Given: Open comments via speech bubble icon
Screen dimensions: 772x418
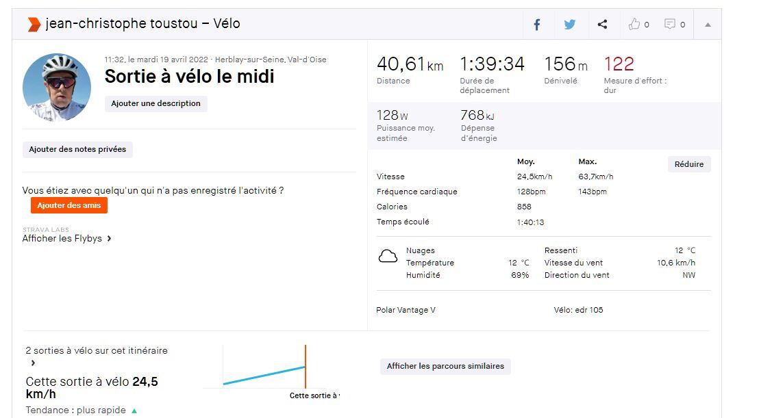Looking at the screenshot, I should pos(670,25).
